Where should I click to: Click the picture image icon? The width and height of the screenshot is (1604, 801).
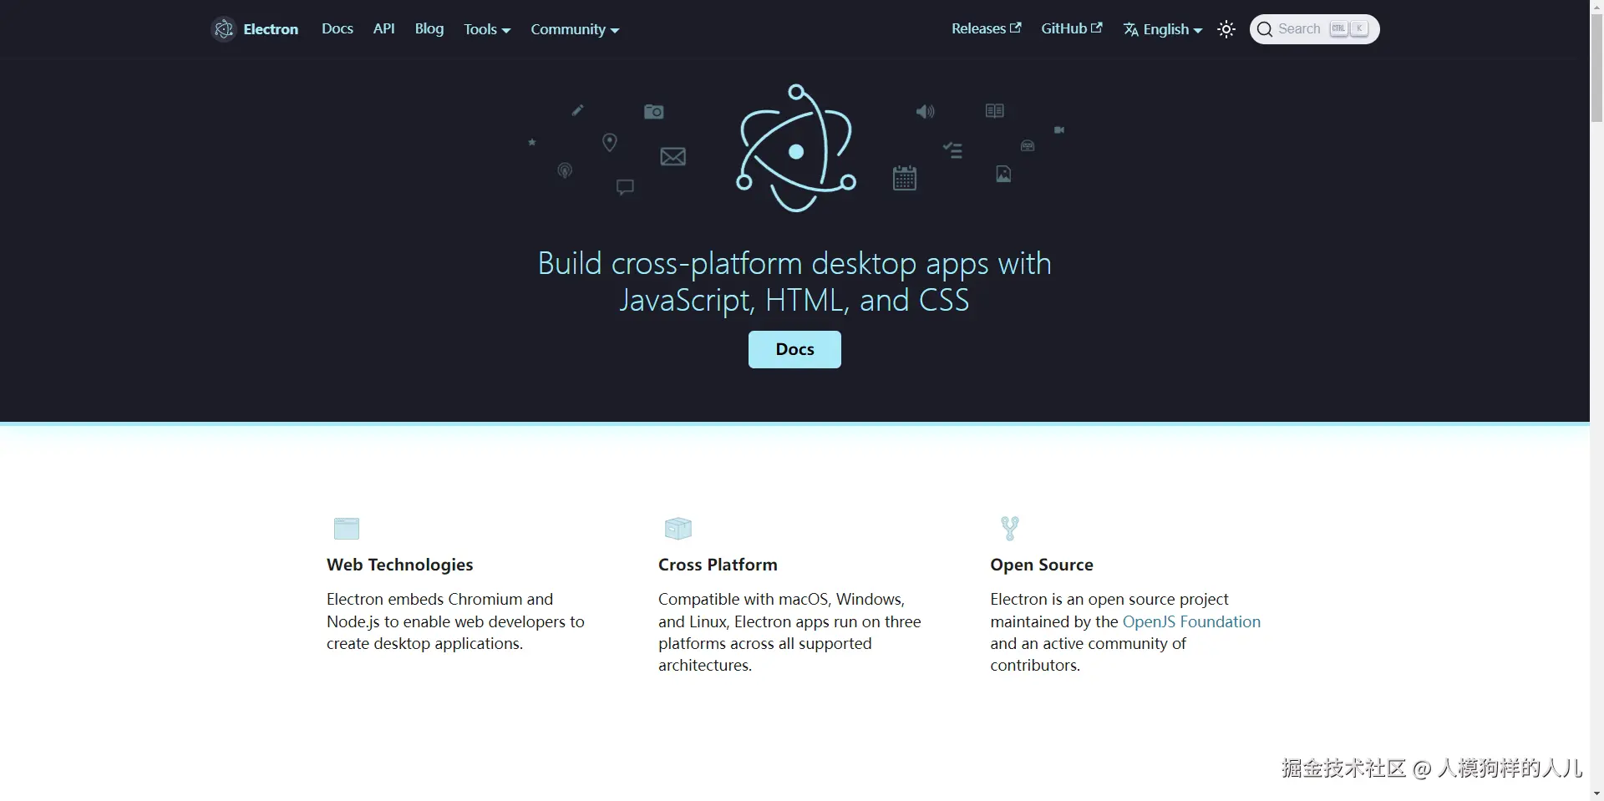coord(1003,174)
